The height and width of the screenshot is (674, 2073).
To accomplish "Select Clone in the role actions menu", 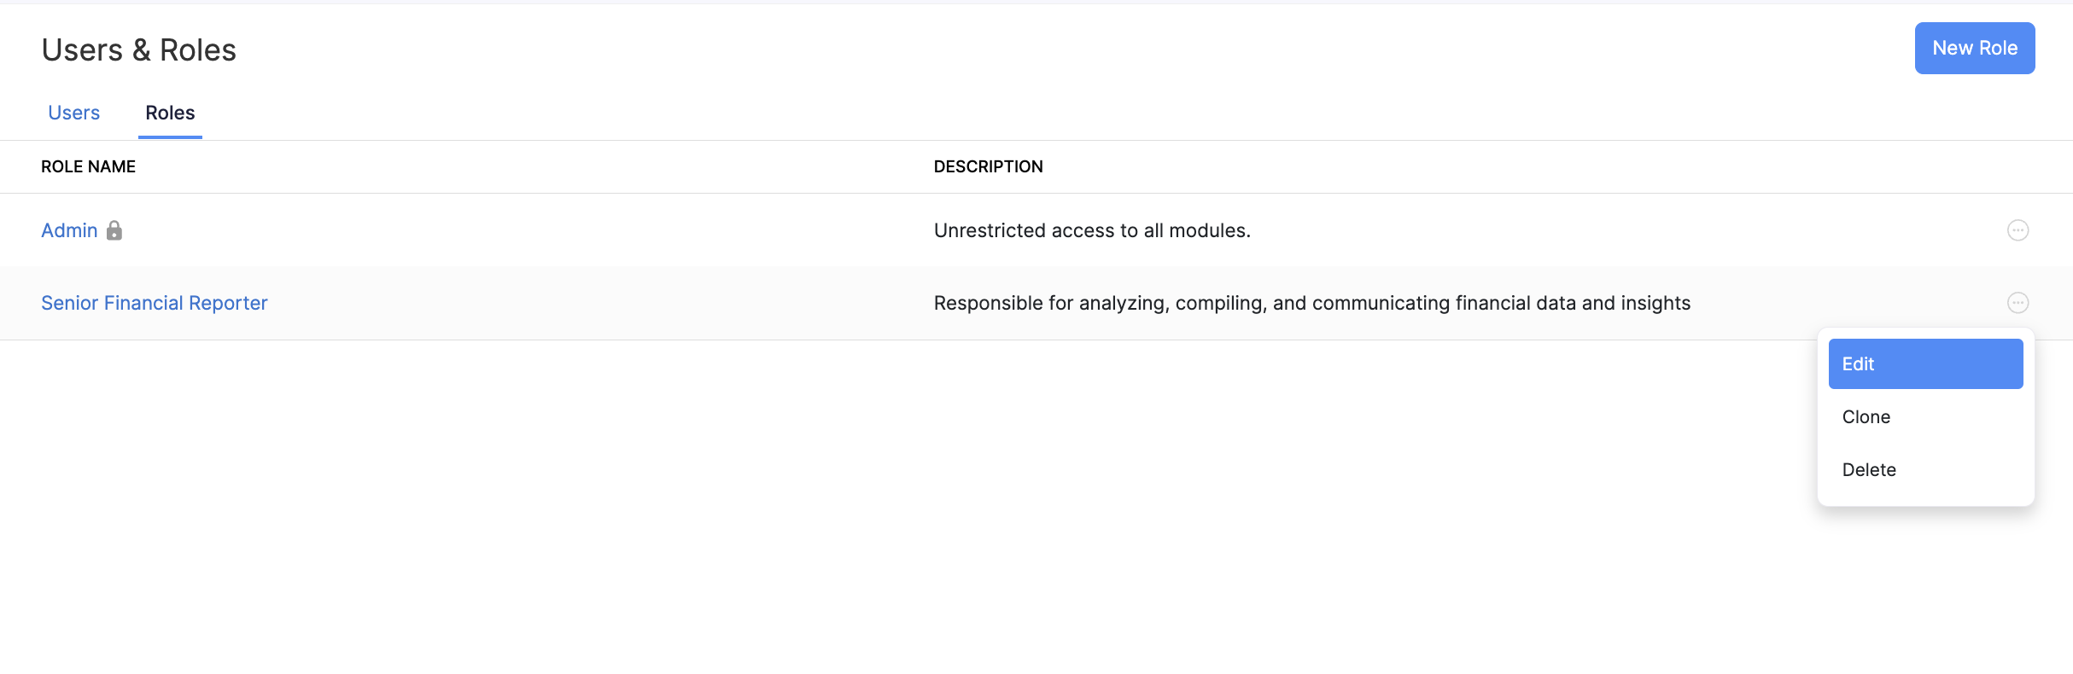I will tap(1866, 417).
